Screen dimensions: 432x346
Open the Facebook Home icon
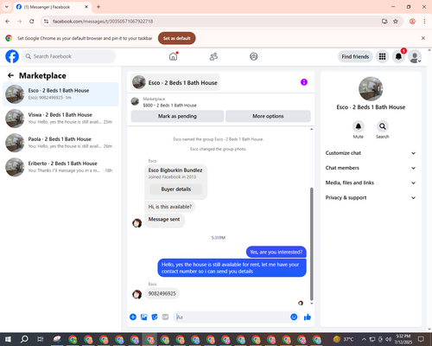[x=173, y=56]
